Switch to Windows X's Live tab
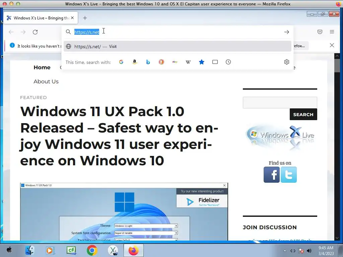 coord(41,18)
